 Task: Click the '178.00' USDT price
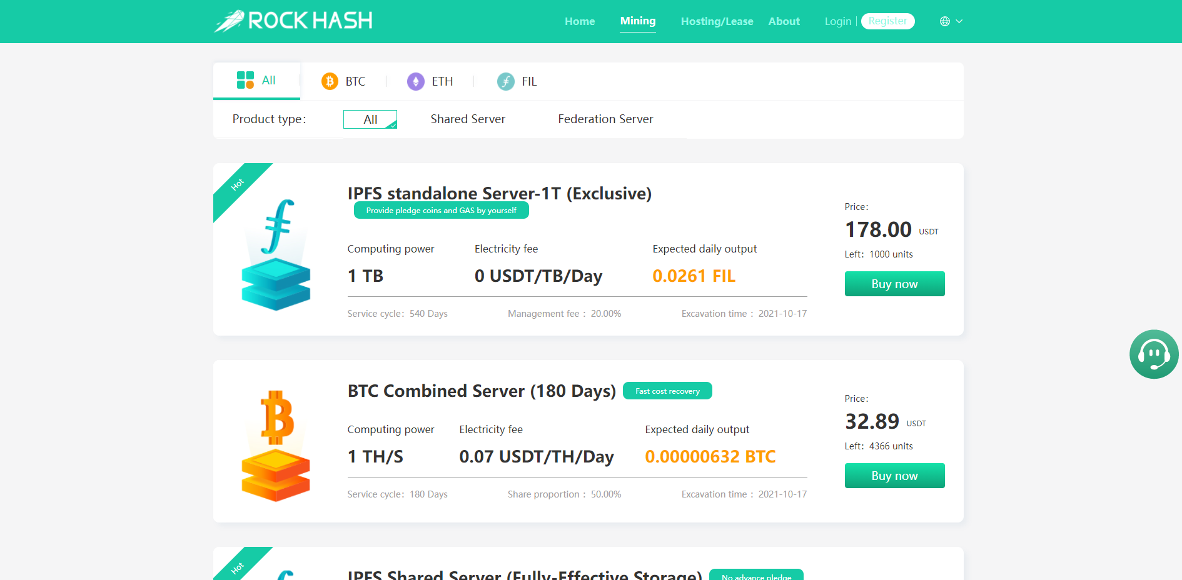pos(878,229)
